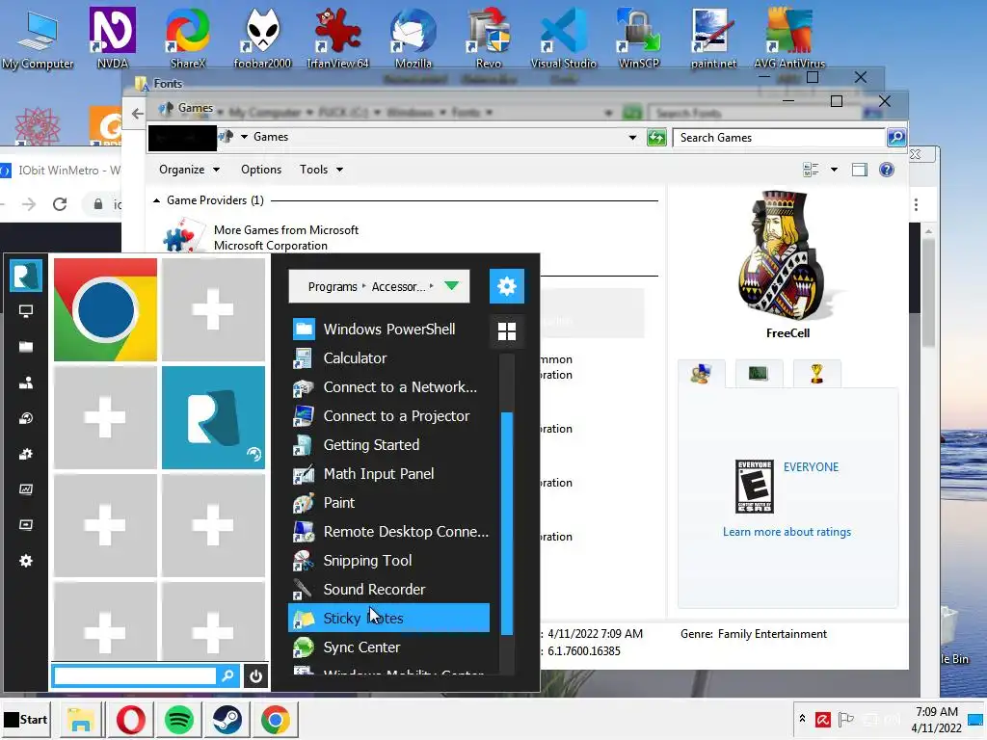Open File Explorer from taskbar
Screen dimensions: 987x740
pyautogui.click(x=81, y=720)
